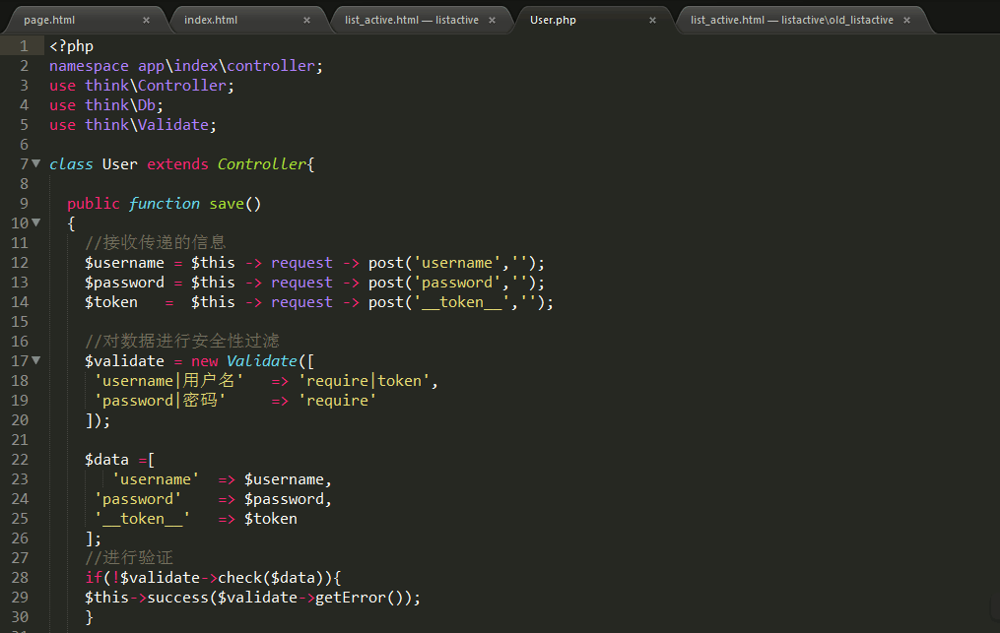Switch to the page.html tab
Viewport: 1000px width, 633px height.
(49, 20)
